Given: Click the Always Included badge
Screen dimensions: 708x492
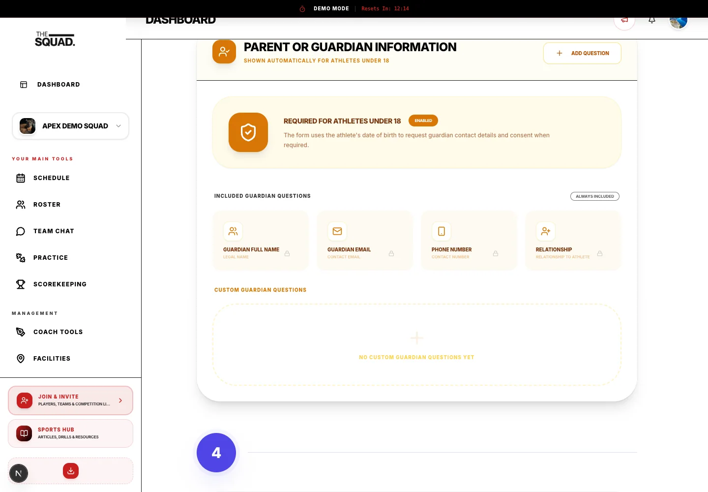Looking at the screenshot, I should pyautogui.click(x=595, y=196).
